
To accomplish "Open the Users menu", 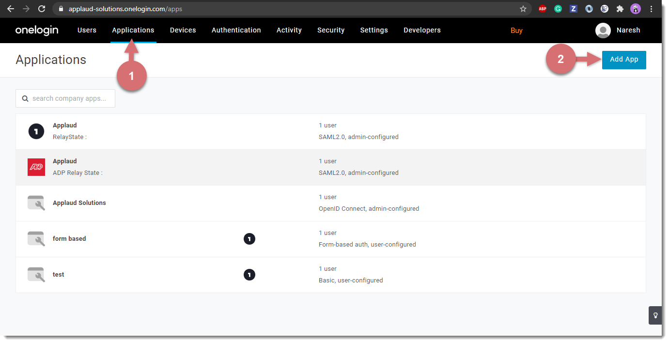I will (87, 30).
